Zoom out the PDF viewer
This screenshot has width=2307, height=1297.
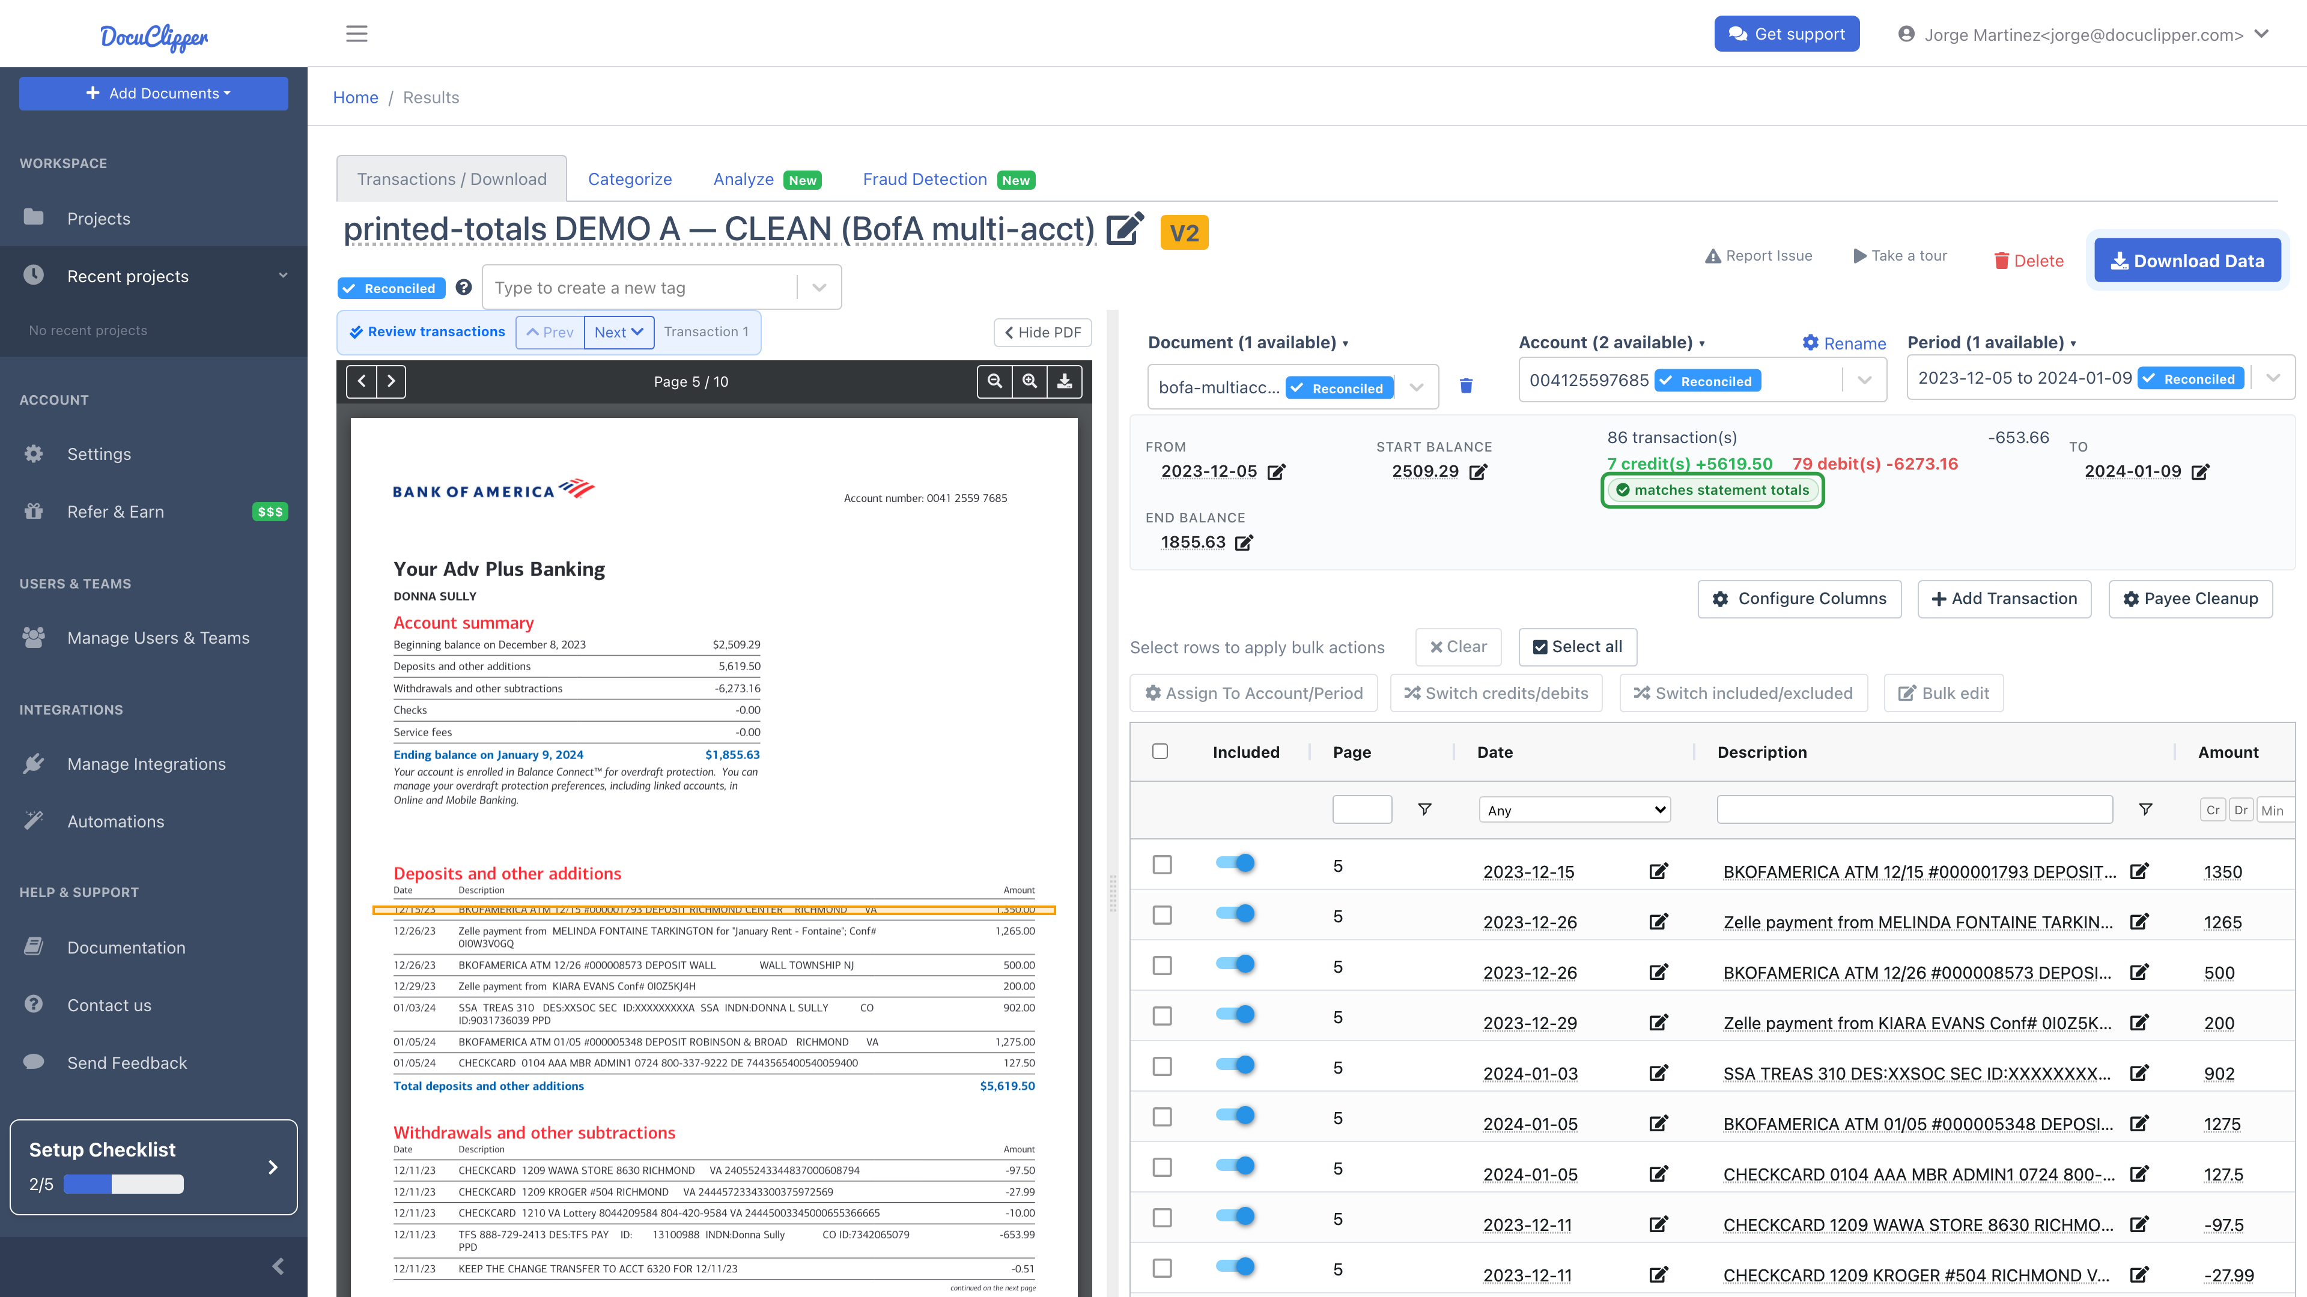(994, 381)
